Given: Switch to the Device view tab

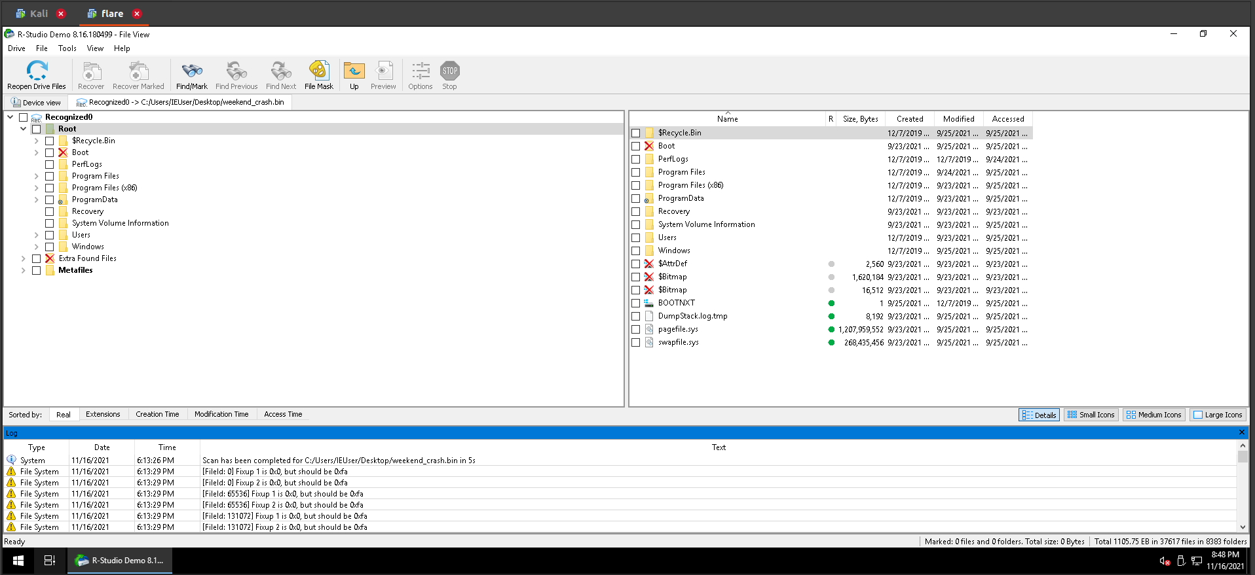Looking at the screenshot, I should 36,103.
